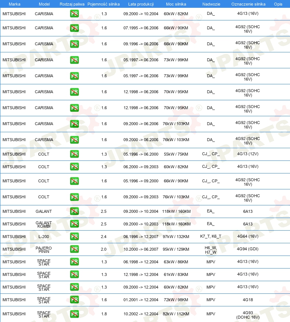Click the 55kW / 75KM power cell

[176, 154]
